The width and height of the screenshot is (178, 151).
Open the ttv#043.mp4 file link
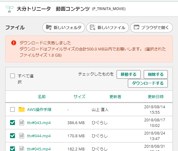(x=39, y=123)
